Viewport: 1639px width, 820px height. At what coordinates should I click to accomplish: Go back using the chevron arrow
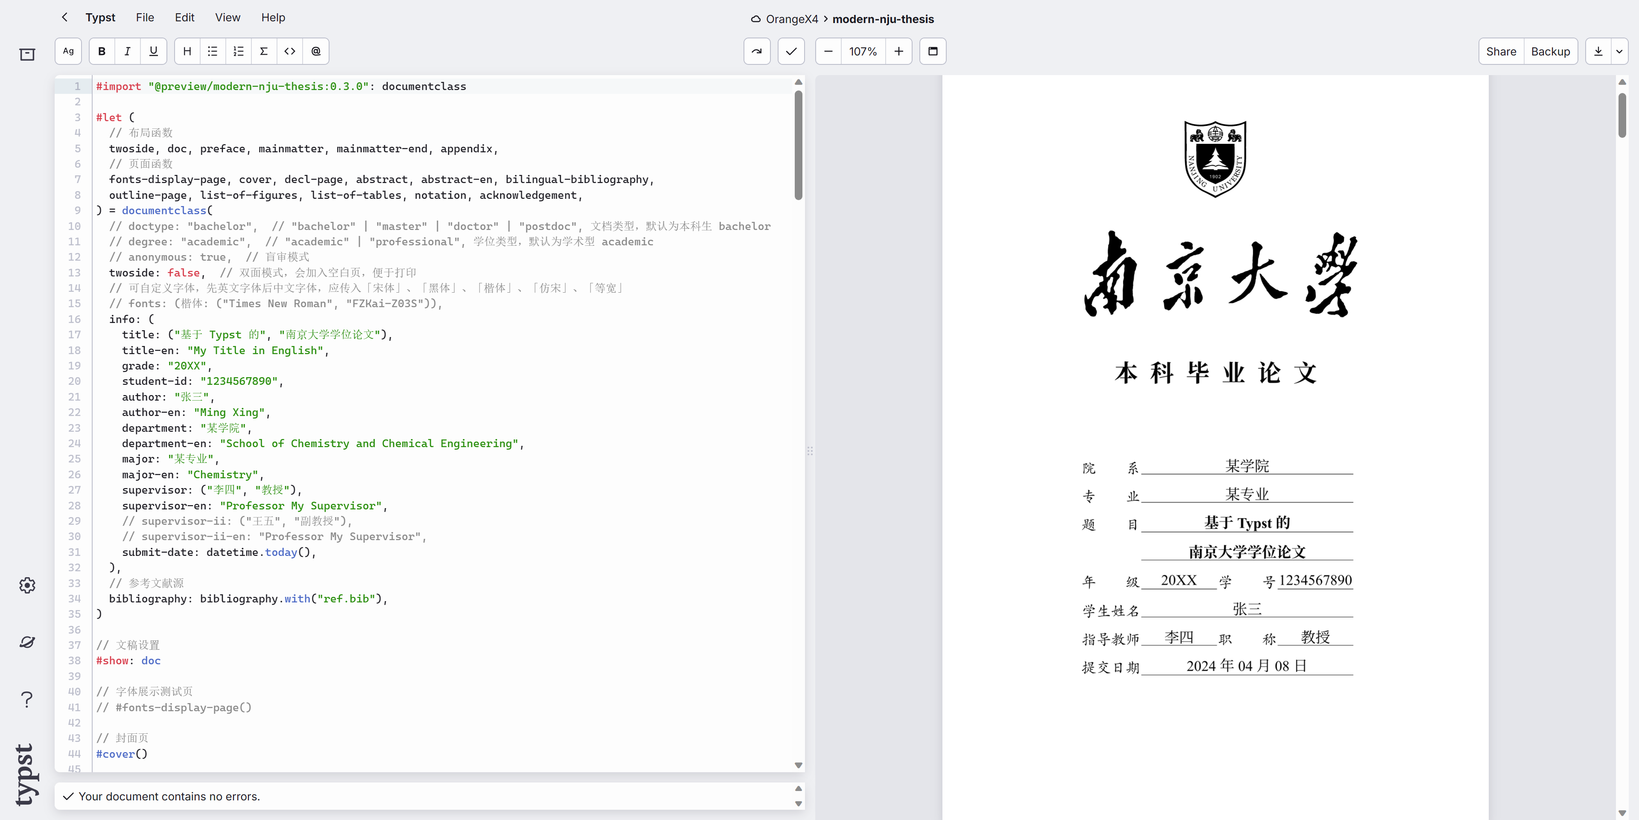[x=64, y=18]
